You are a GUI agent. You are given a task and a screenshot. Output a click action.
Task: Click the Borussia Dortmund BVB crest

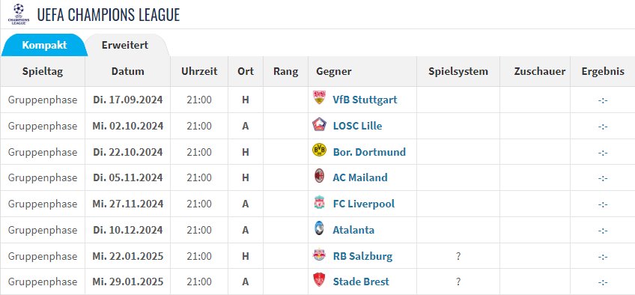click(319, 150)
